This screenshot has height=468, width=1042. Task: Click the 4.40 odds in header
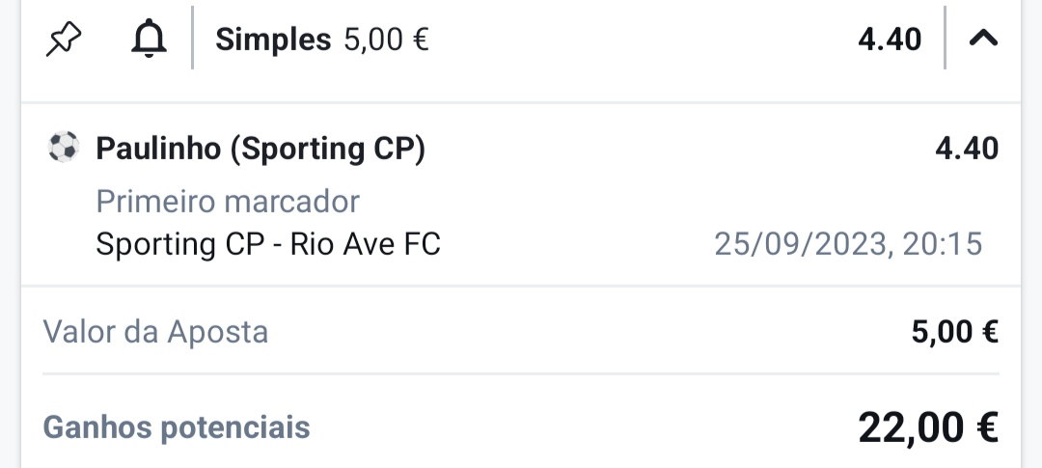[890, 40]
